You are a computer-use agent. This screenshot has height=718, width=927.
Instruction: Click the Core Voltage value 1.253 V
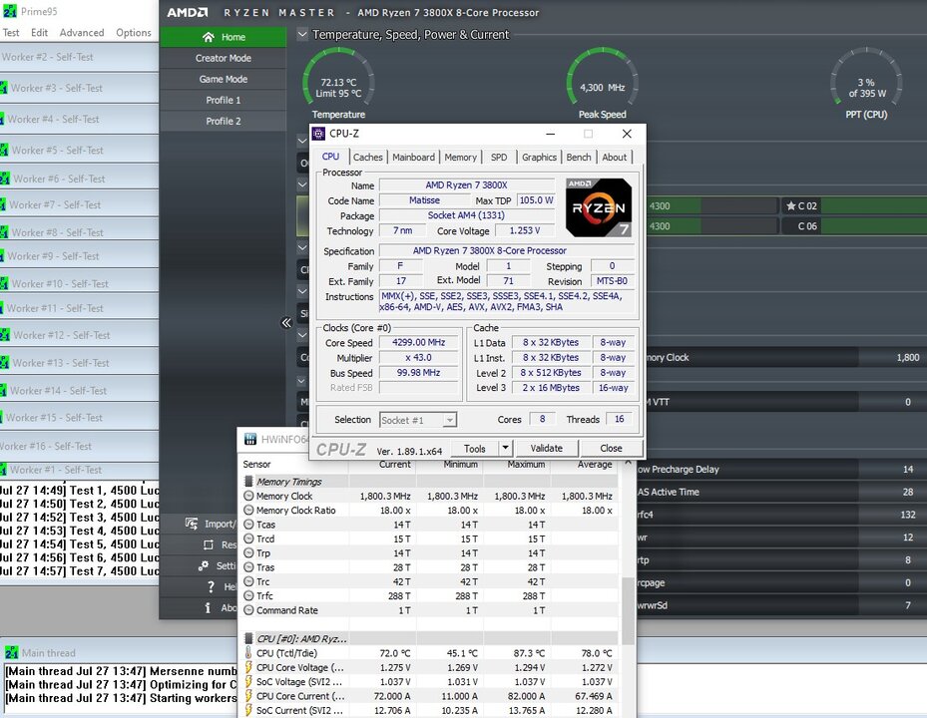(525, 230)
